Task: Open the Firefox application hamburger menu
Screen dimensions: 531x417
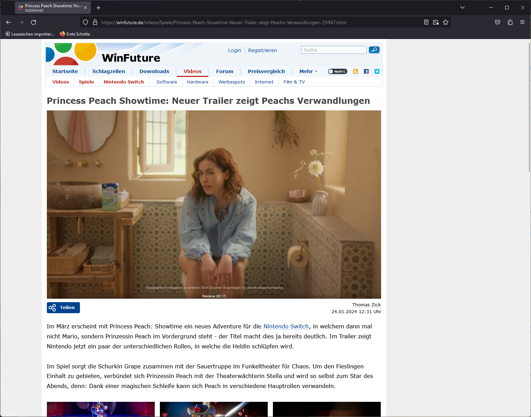Action: coord(522,22)
